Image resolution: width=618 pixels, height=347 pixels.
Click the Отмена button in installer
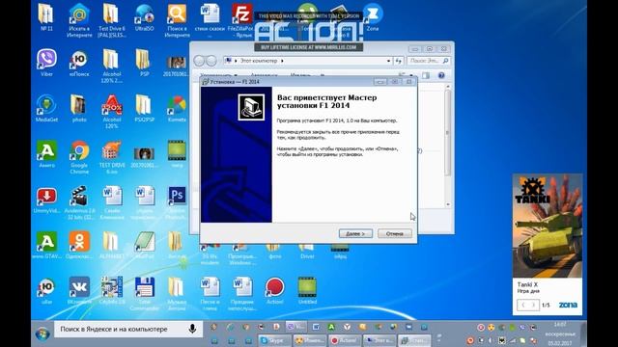pyautogui.click(x=395, y=233)
